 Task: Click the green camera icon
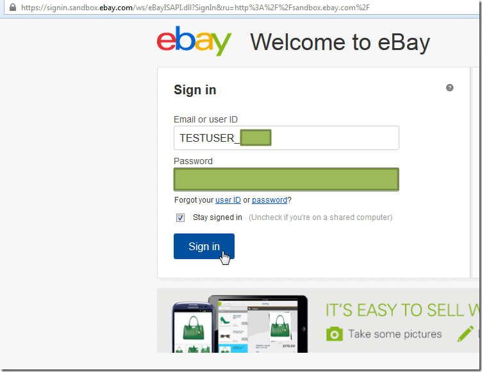(x=335, y=334)
